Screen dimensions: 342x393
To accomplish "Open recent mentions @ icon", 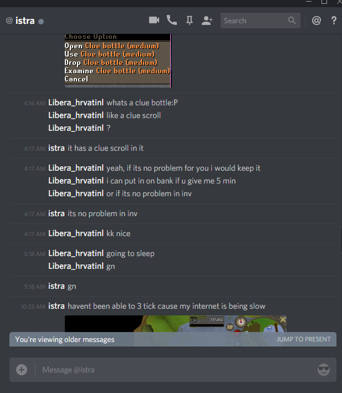I will 317,21.
